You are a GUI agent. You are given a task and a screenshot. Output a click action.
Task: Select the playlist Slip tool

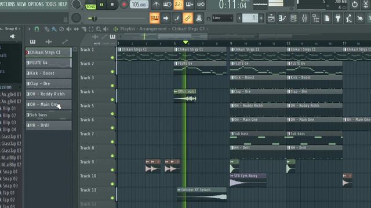click(x=76, y=29)
